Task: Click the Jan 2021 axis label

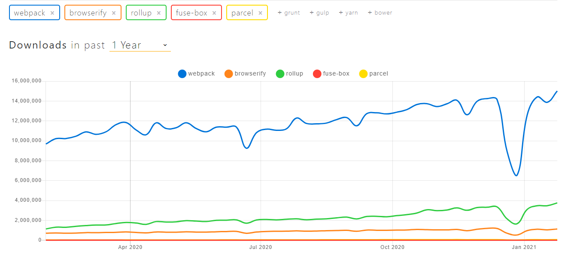Action: point(524,247)
